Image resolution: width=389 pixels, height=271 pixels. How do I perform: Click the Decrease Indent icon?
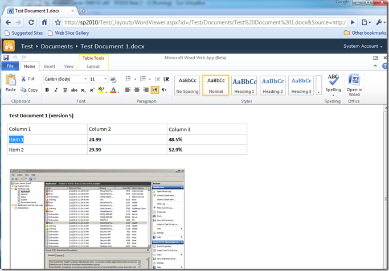point(157,79)
